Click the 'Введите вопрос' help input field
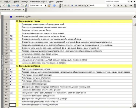This screenshot has width=136, height=108. click(117, 2)
